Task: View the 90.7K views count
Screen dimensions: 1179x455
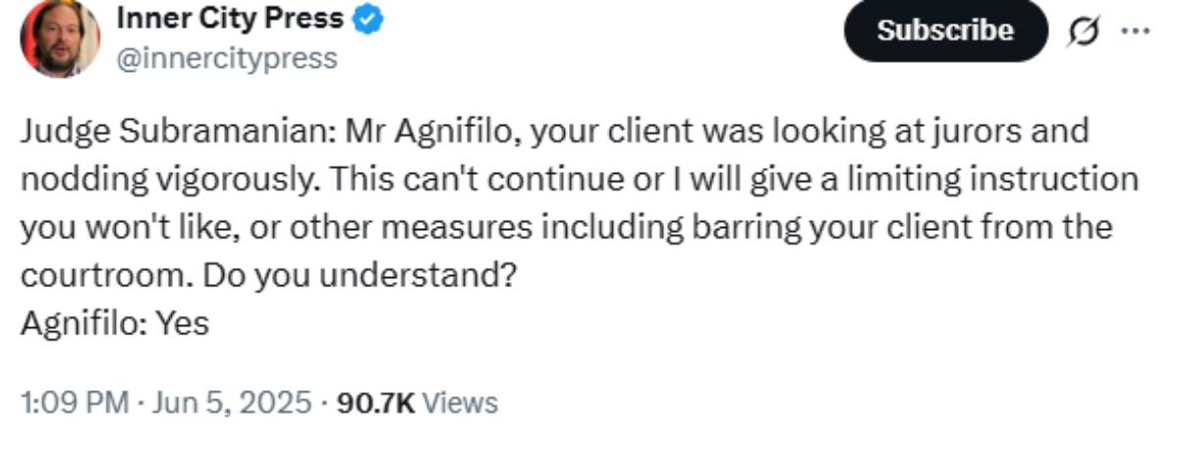Action: [x=376, y=403]
